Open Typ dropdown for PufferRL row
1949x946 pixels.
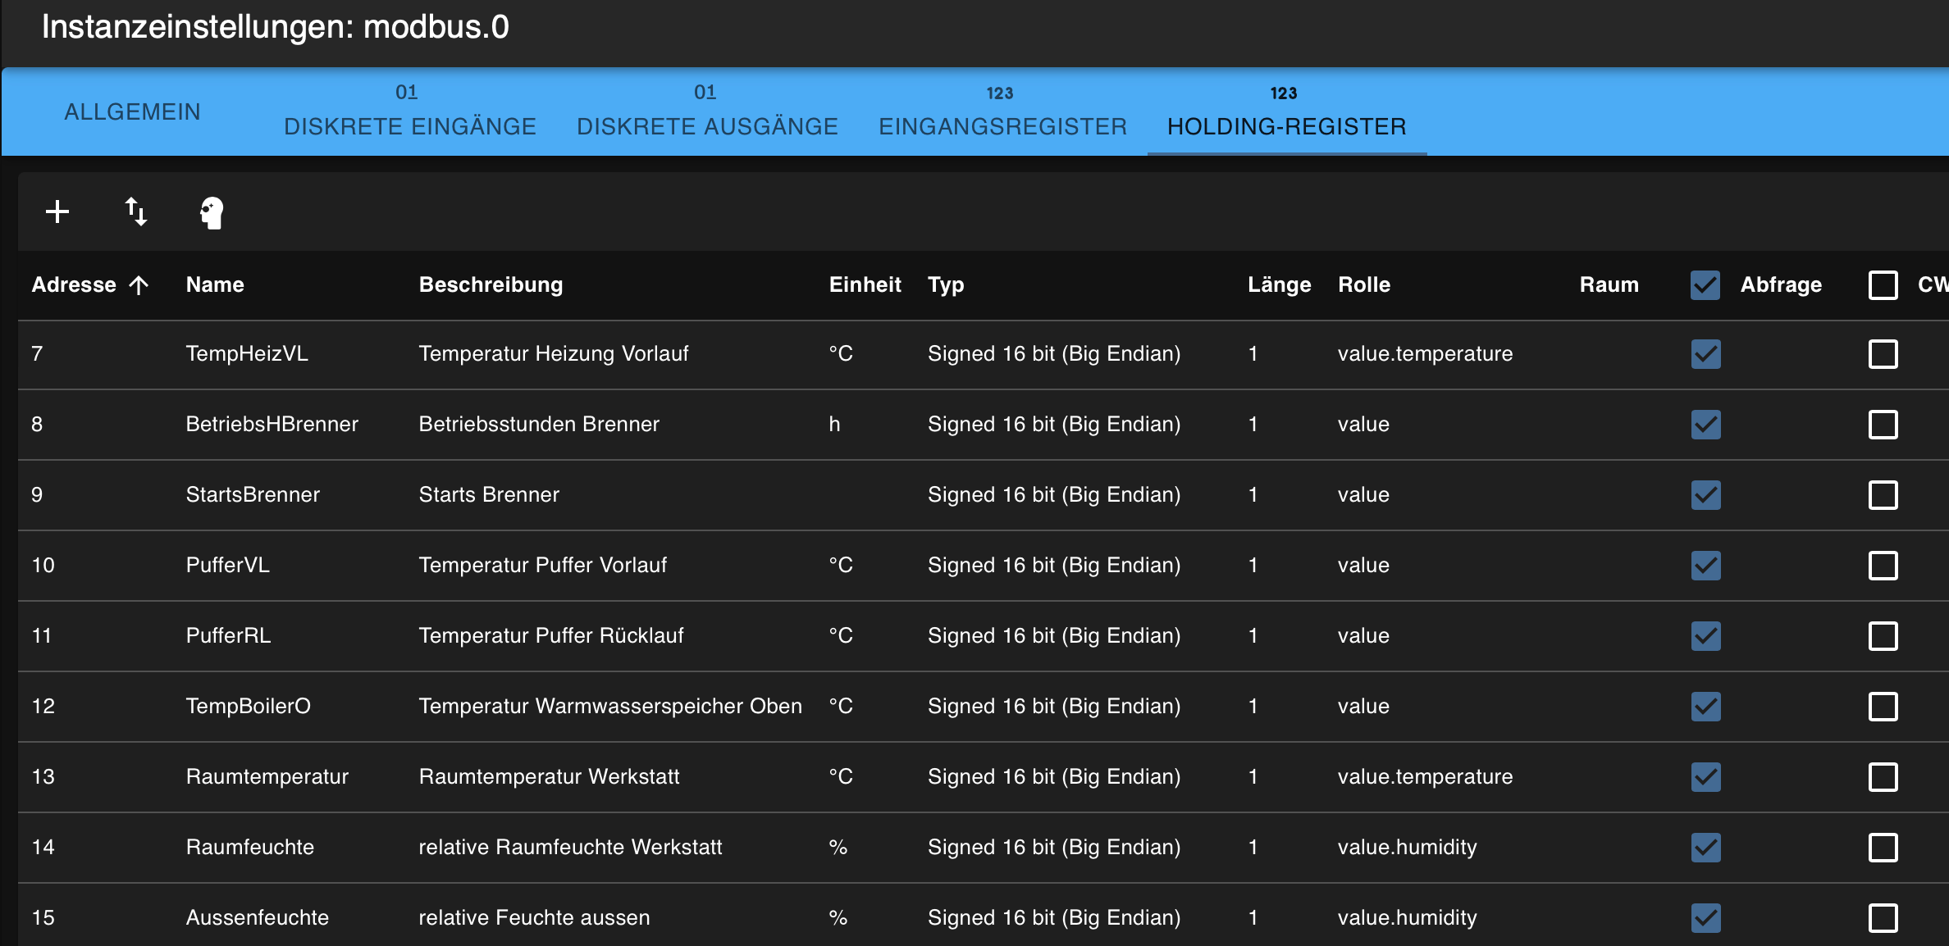pyautogui.click(x=1053, y=636)
